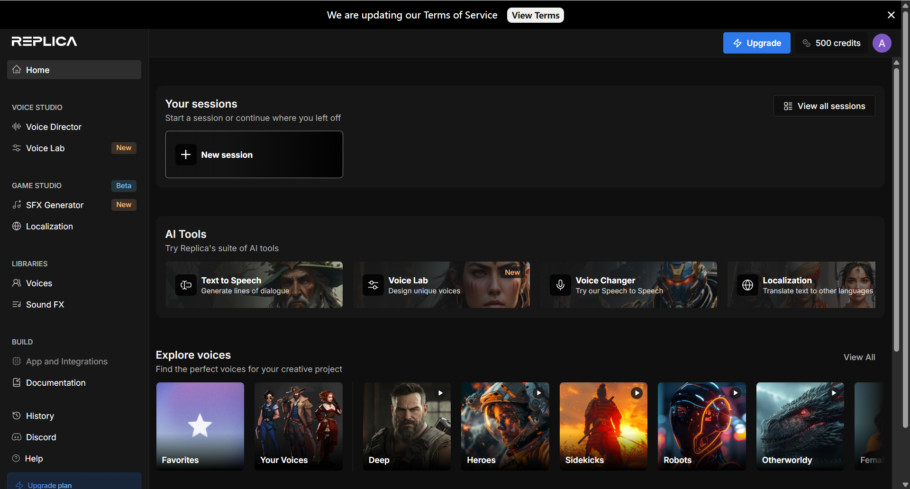Open the Your Voices category
Viewport: 910px width, 489px height.
[299, 426]
